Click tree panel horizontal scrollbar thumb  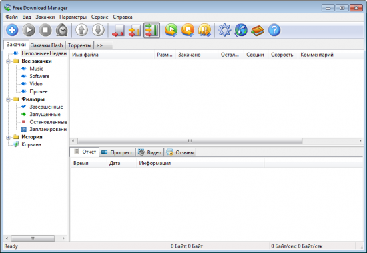click(x=33, y=238)
